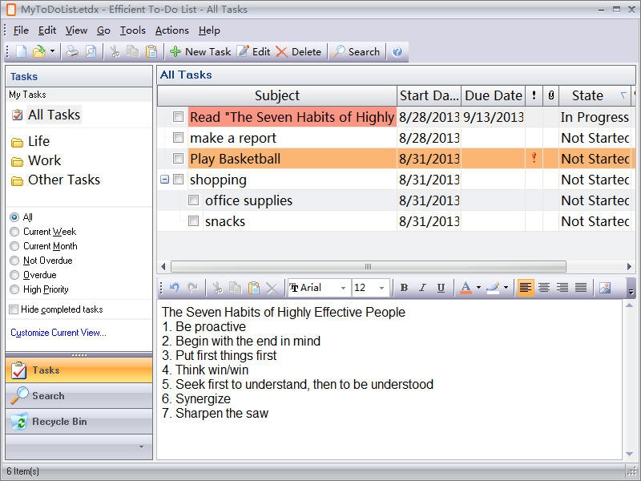Open the font color dropdown arrow
This screenshot has width=641, height=481.
(x=478, y=288)
